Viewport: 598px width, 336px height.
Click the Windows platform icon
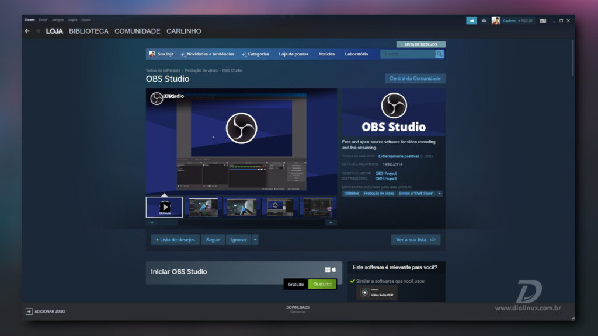coord(328,269)
